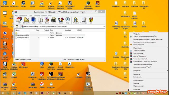
Task: Select the 'Bandicam от ED'a' folder row
Action: [50, 35]
